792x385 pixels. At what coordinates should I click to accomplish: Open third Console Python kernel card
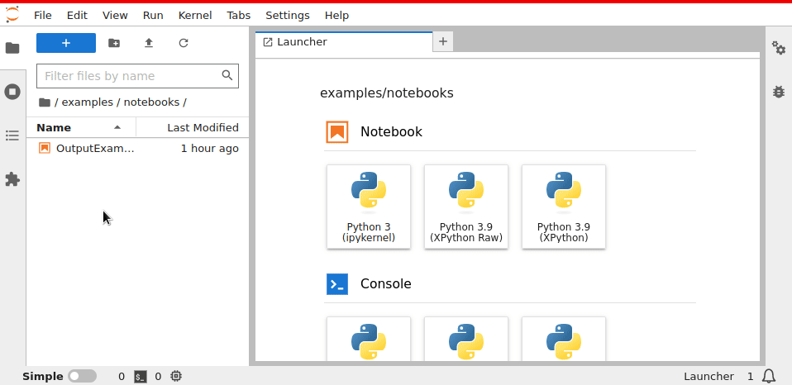[x=564, y=339]
